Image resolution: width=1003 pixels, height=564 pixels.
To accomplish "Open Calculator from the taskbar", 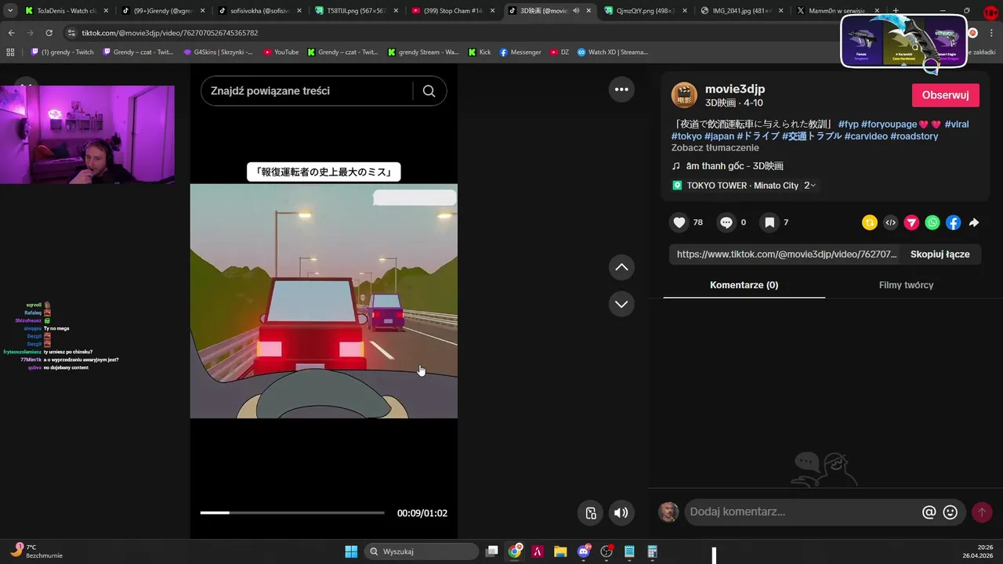I will click(x=652, y=551).
